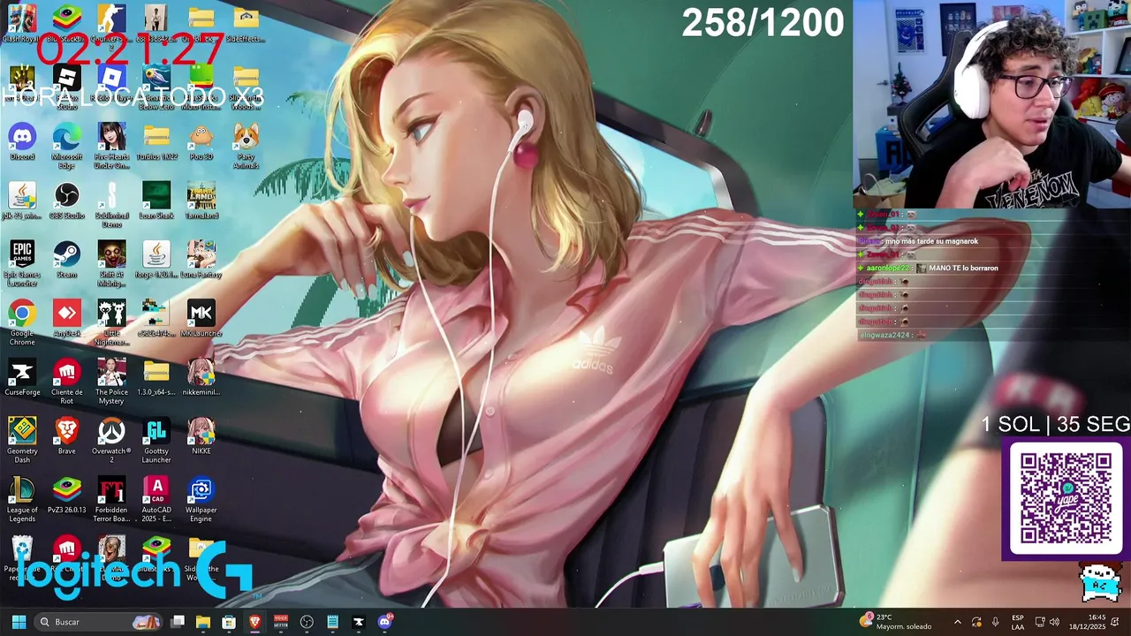The height and width of the screenshot is (636, 1131).
Task: Launch Cliente de Riot
Action: (67, 382)
